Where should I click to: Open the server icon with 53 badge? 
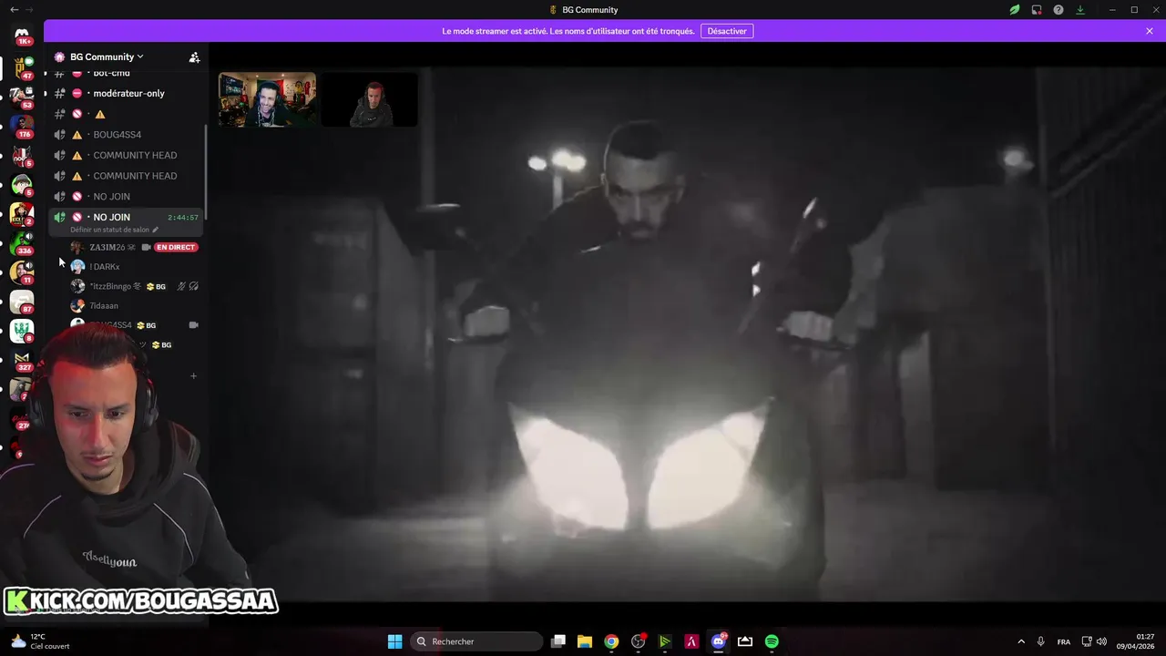coord(22,96)
